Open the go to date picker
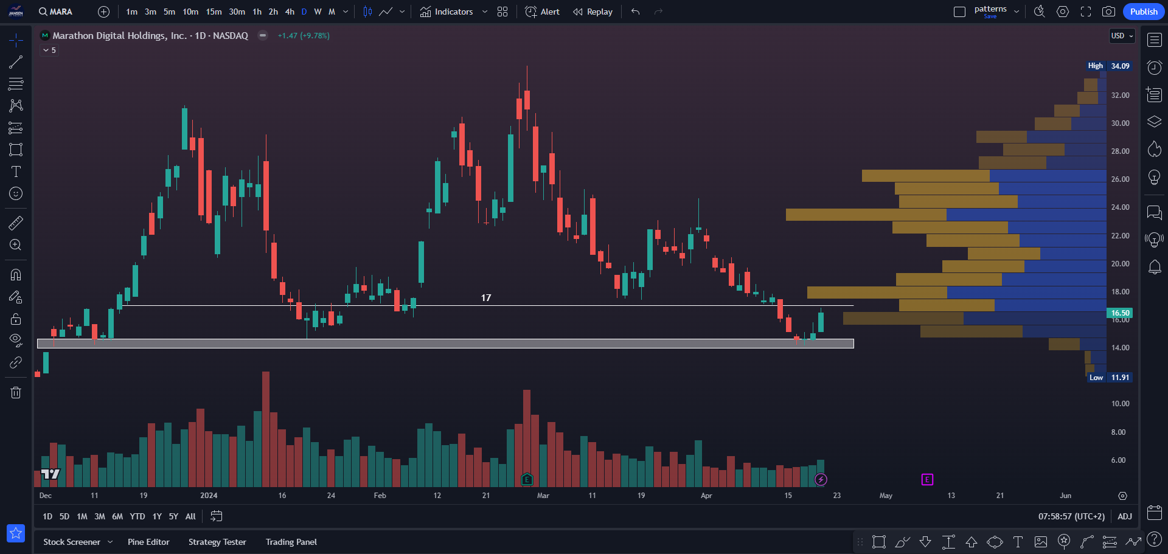Screen dimensions: 1168x554 216,516
